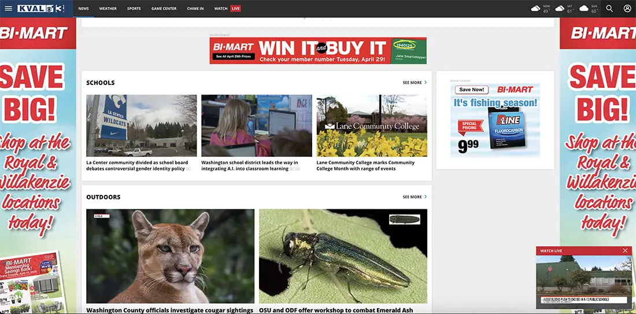
Task: Open the Game Center menu item
Action: [x=164, y=9]
